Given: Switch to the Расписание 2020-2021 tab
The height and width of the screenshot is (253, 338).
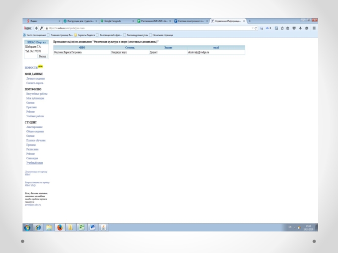Looking at the screenshot, I should [154, 21].
